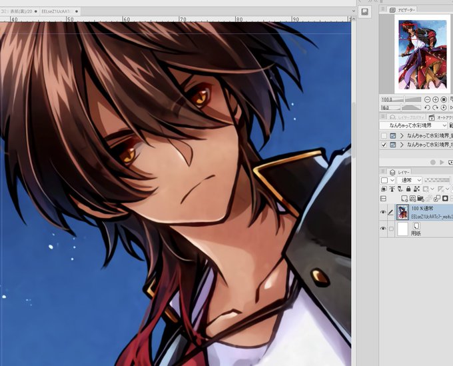
Task: Click merge with layer below icon
Action: pos(437,198)
